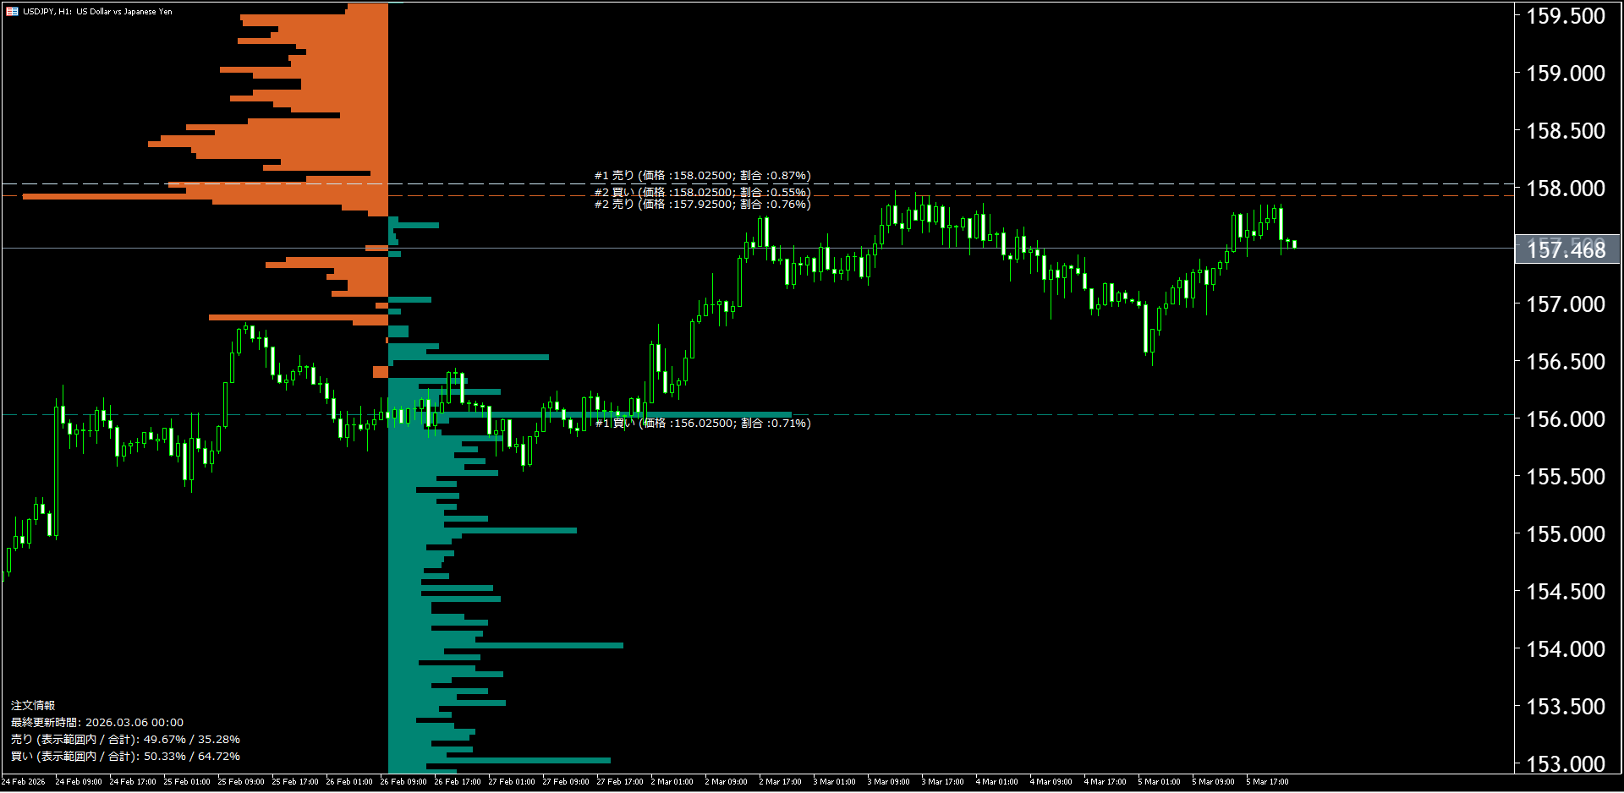Screen dimensions: 1624x793
Task: Click the 153.000 price axis label
Action: pyautogui.click(x=1566, y=764)
